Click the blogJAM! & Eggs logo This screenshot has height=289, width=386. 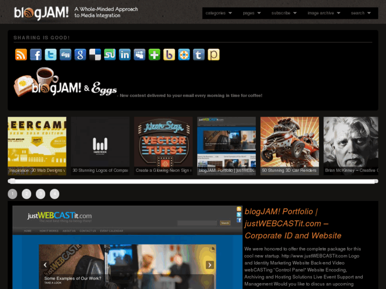(x=65, y=82)
